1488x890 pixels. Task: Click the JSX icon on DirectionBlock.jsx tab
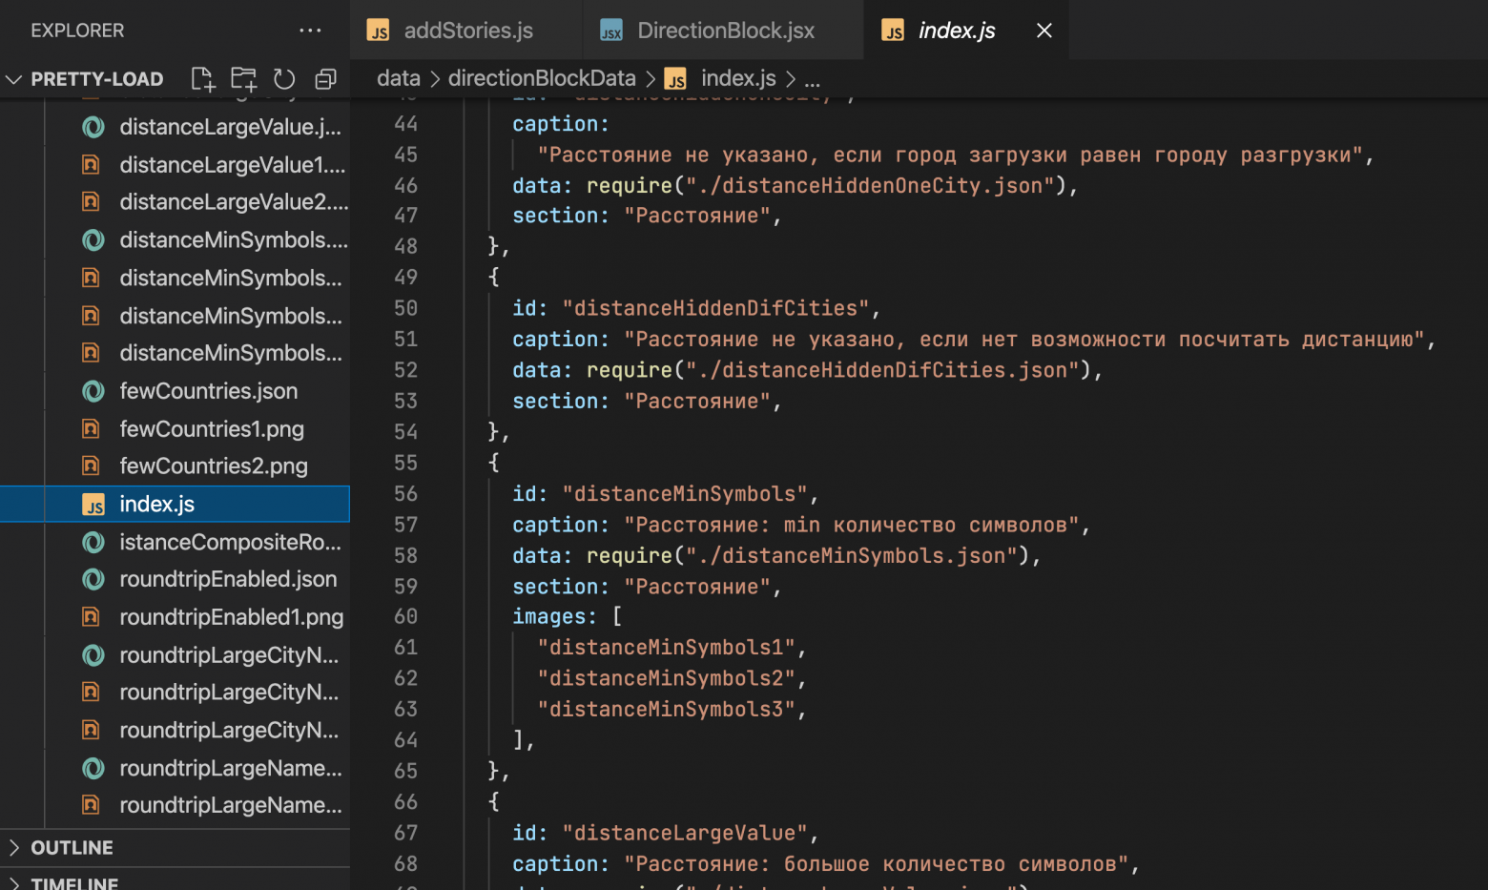point(610,30)
